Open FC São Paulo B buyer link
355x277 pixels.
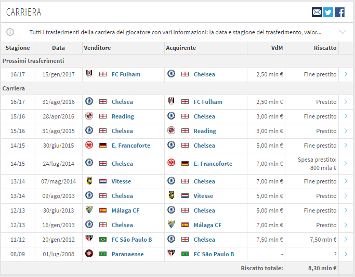214,254
